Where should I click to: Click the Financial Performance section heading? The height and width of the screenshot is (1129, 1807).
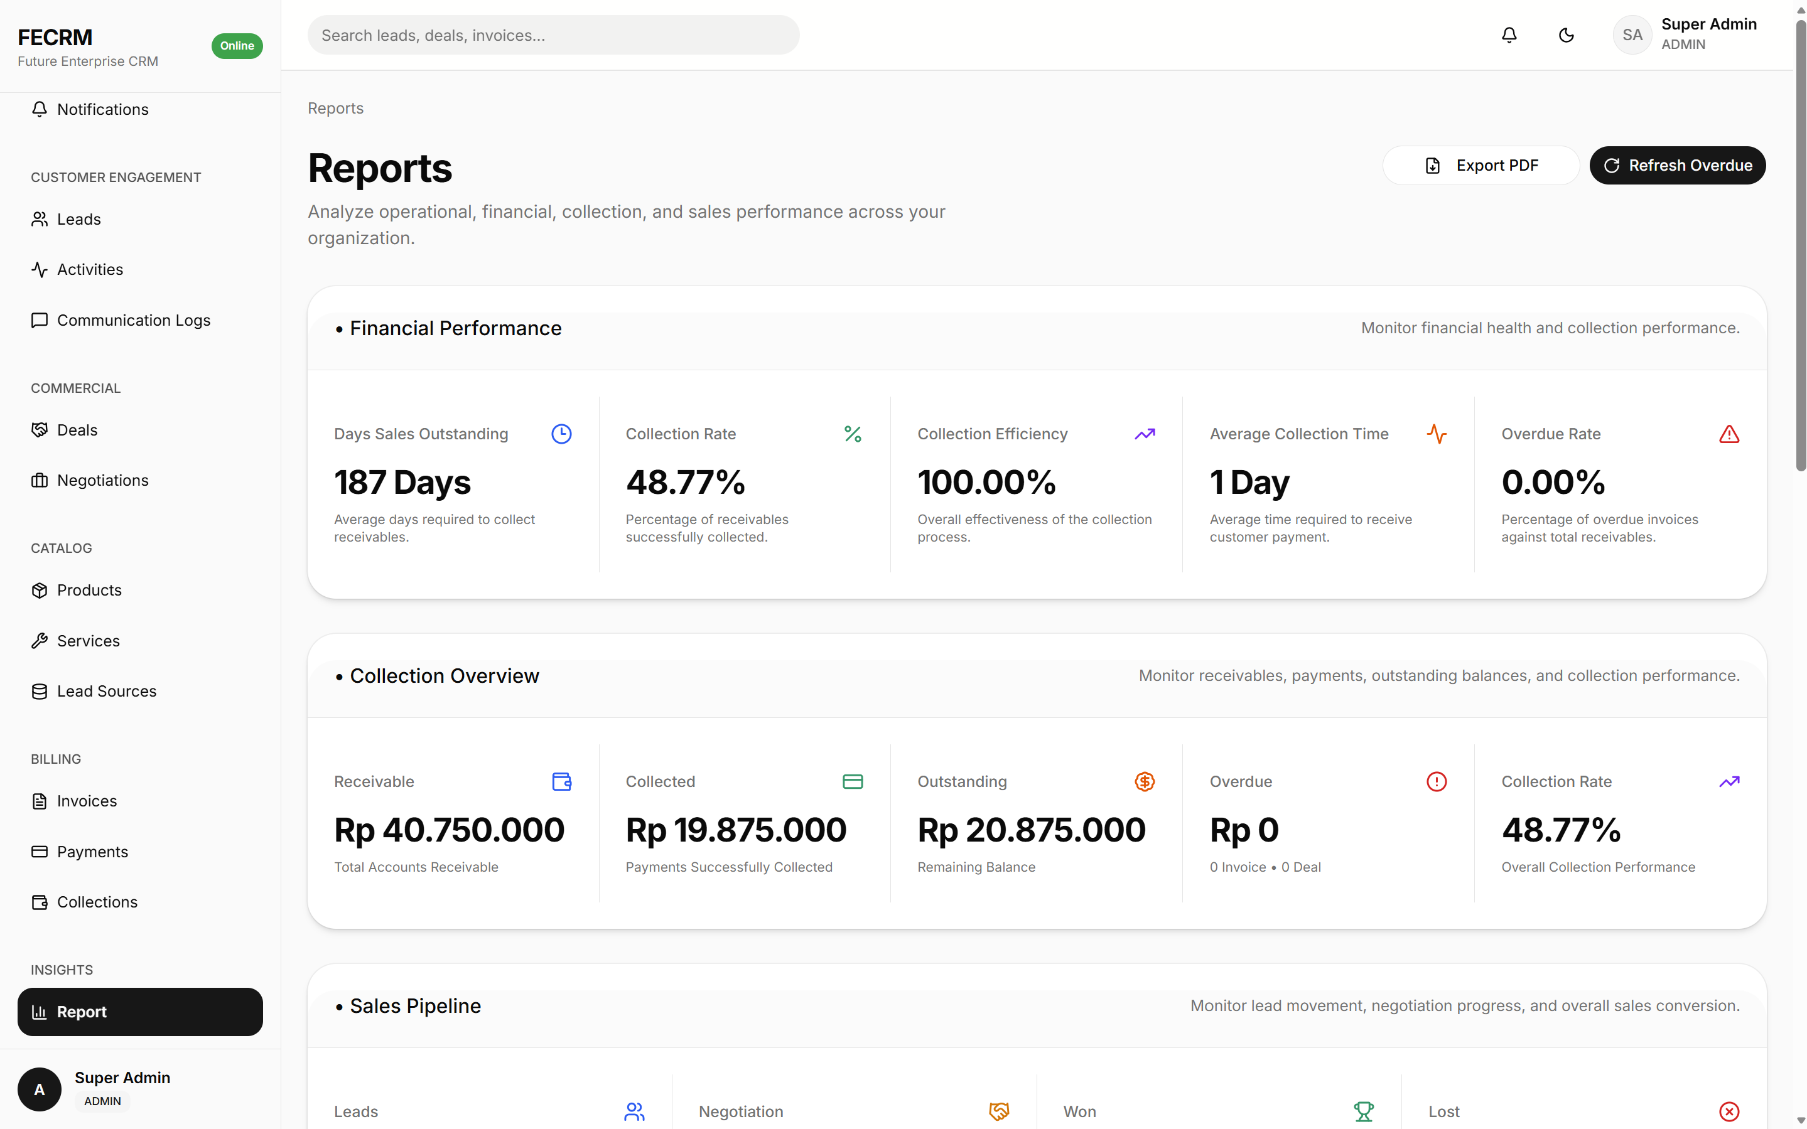(455, 328)
